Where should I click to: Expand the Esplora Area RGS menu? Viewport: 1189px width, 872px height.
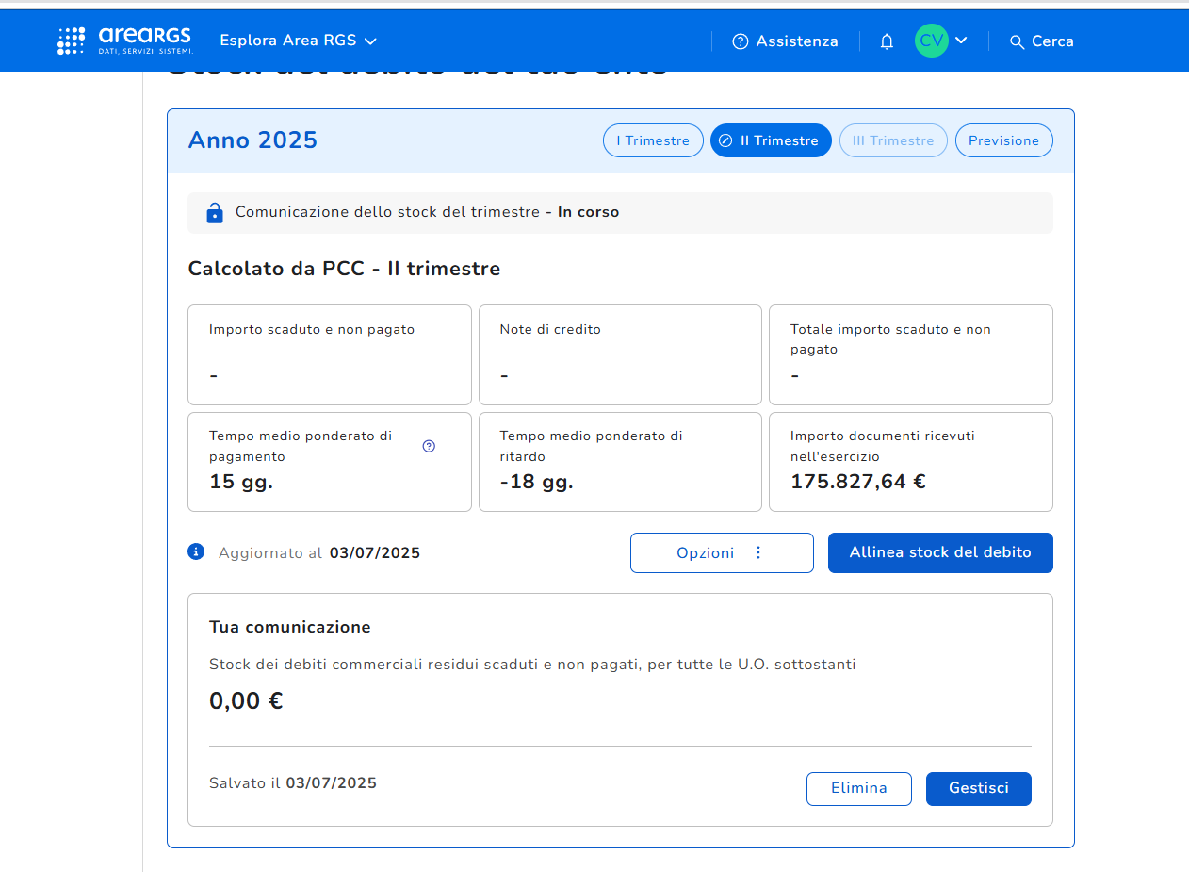pos(298,41)
